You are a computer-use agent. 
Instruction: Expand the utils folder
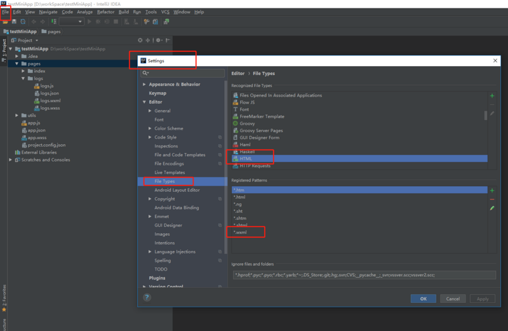coord(17,116)
